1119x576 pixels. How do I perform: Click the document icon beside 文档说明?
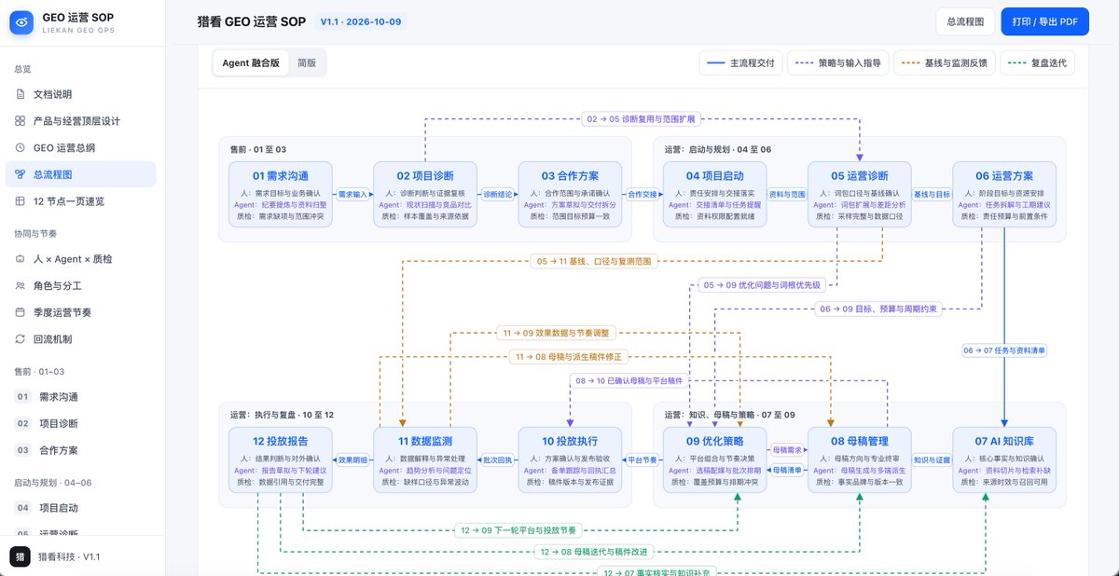click(21, 94)
